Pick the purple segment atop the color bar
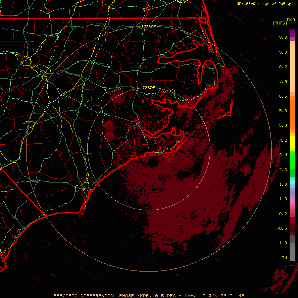Viewport: 298px width, 298px height. click(x=292, y=33)
